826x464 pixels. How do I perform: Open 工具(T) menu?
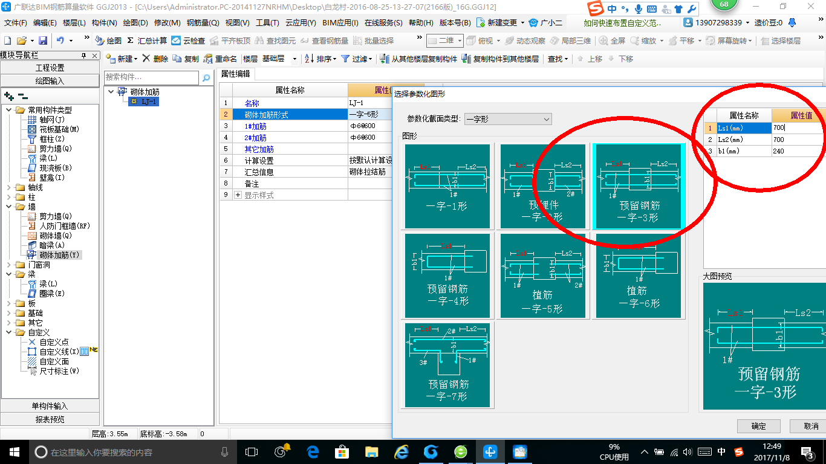tap(267, 22)
